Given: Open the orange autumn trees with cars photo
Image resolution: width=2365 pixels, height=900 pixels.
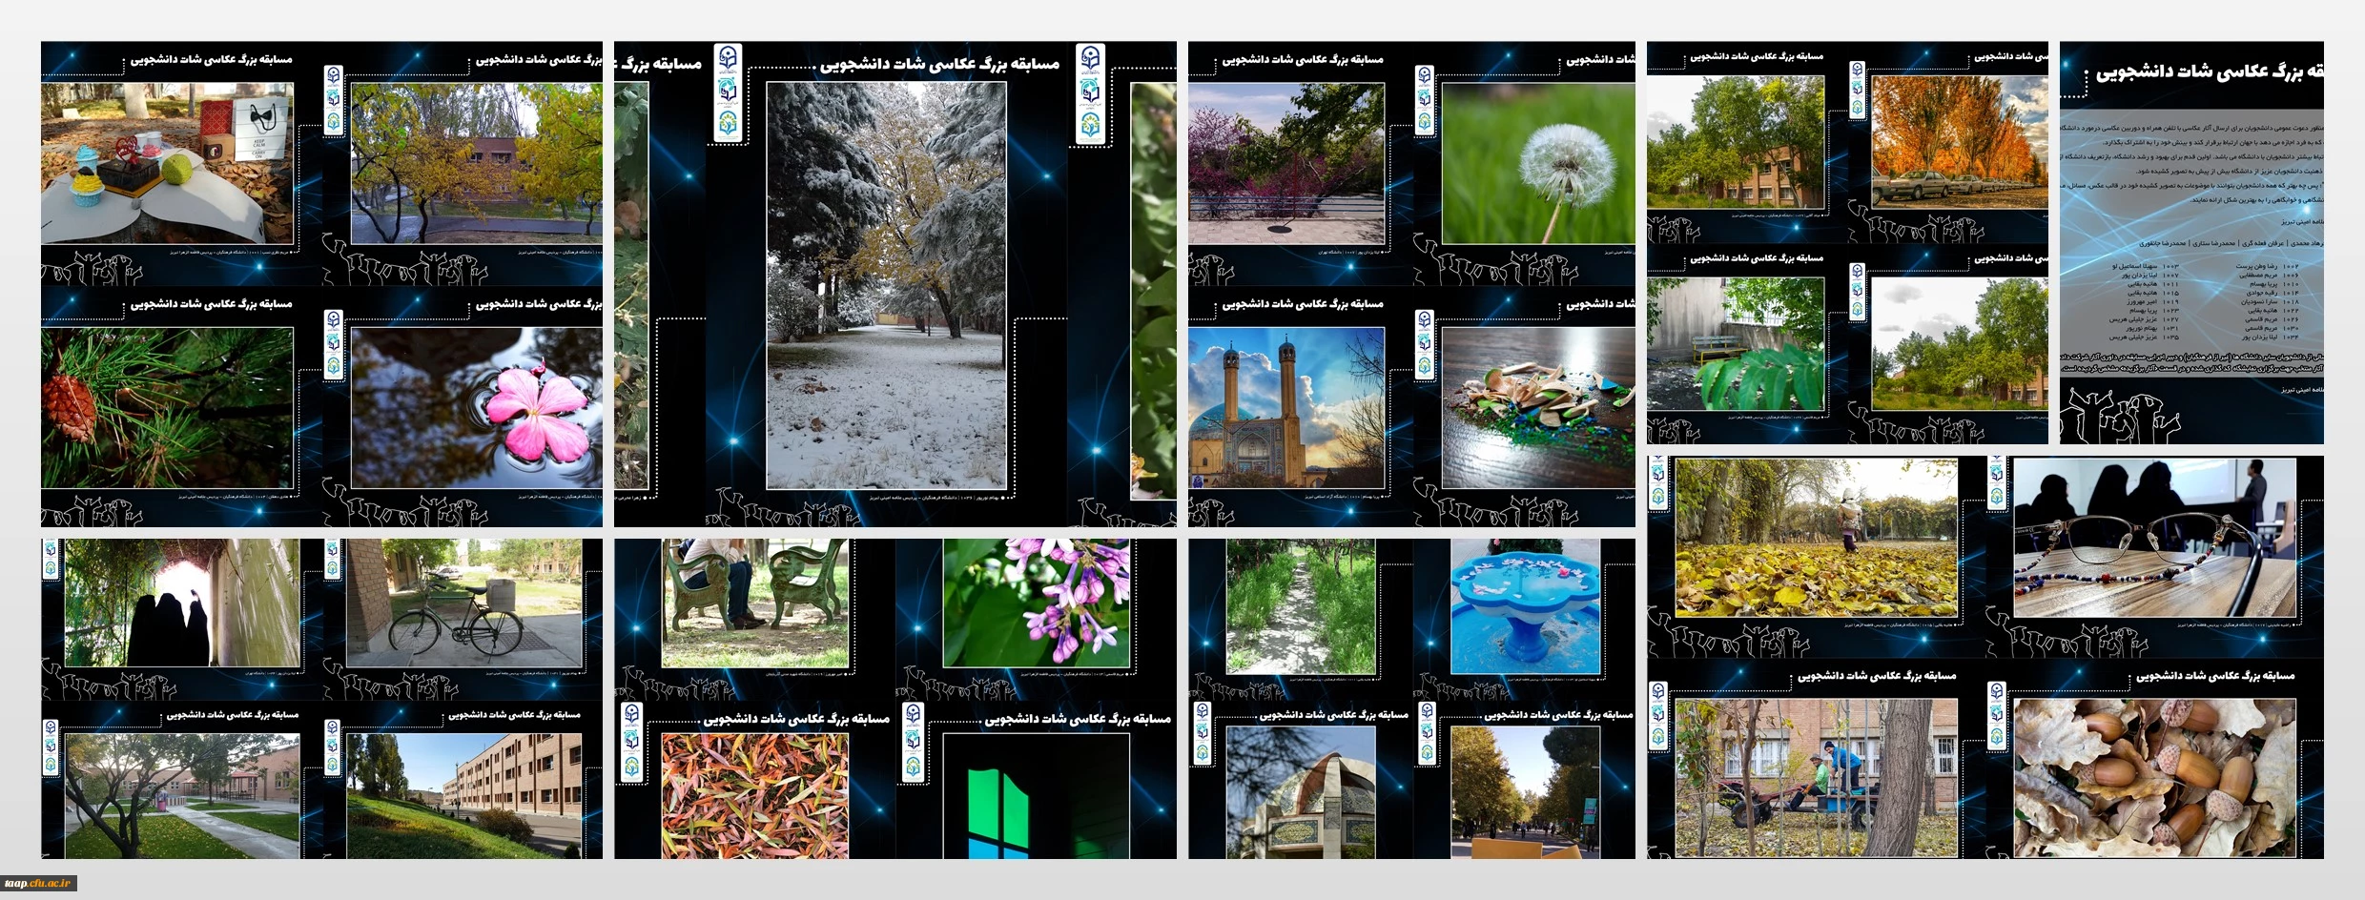Looking at the screenshot, I should (1959, 142).
